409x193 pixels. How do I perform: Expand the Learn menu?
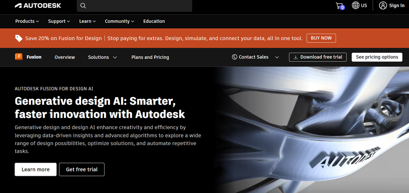click(87, 22)
